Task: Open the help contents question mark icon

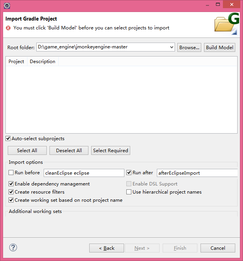Action: pyautogui.click(x=13, y=247)
